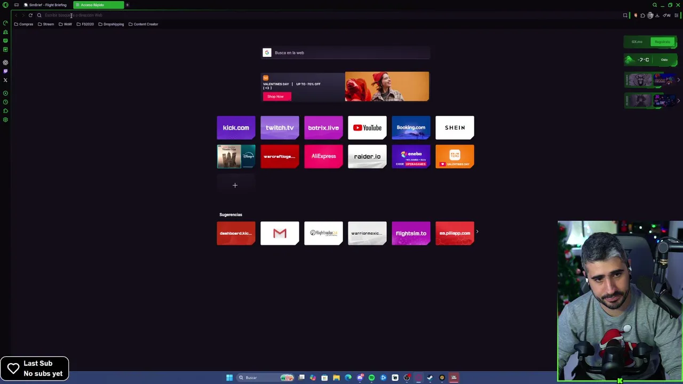The image size is (683, 384).
Task: Open ChatGPT in the sidebar
Action: 5,62
